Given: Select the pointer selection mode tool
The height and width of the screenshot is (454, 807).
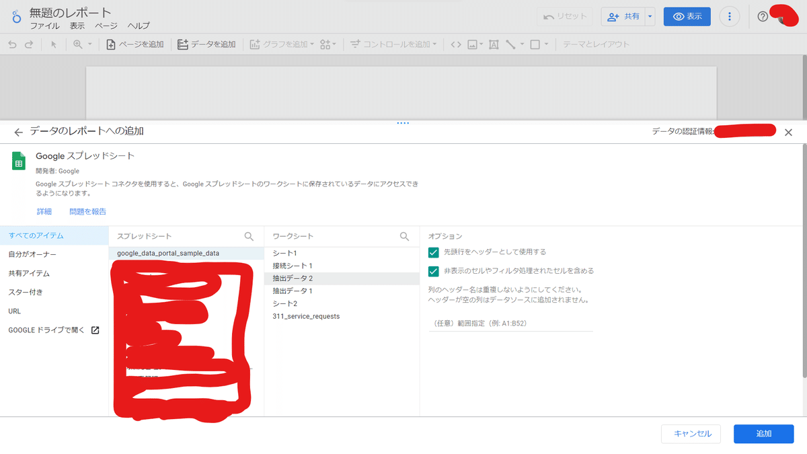Looking at the screenshot, I should coord(54,44).
